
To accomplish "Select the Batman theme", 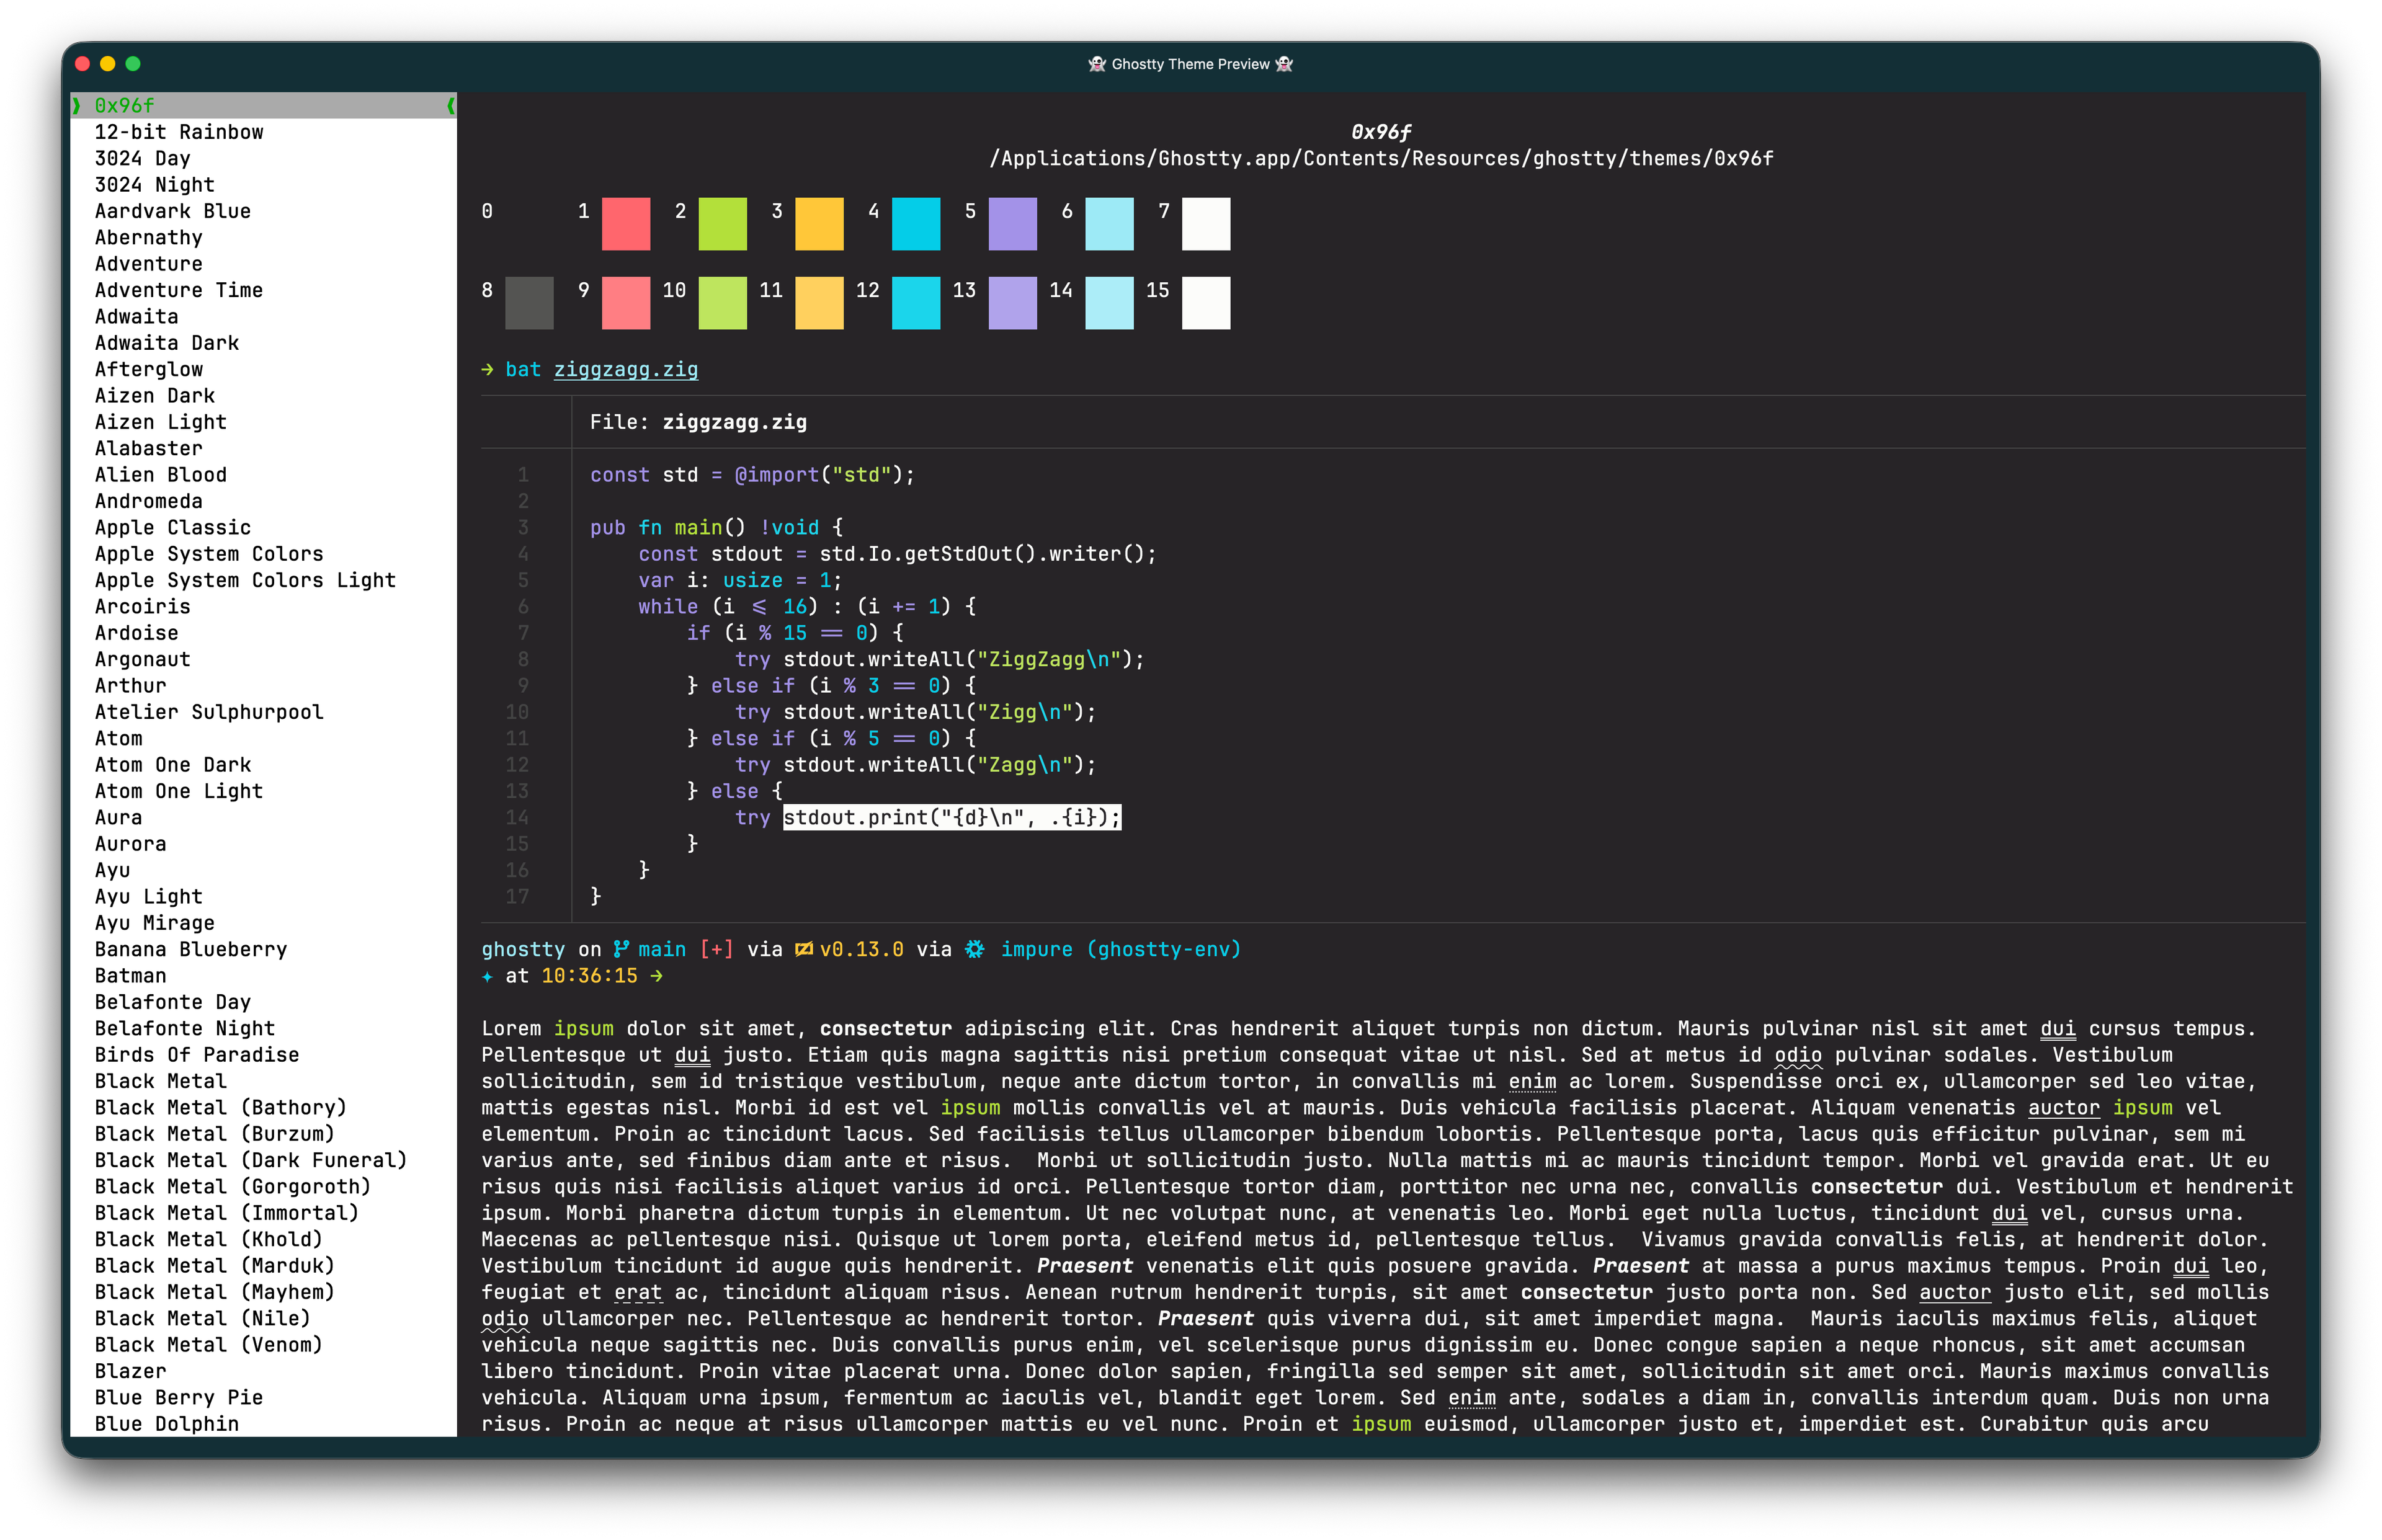I will tap(130, 976).
